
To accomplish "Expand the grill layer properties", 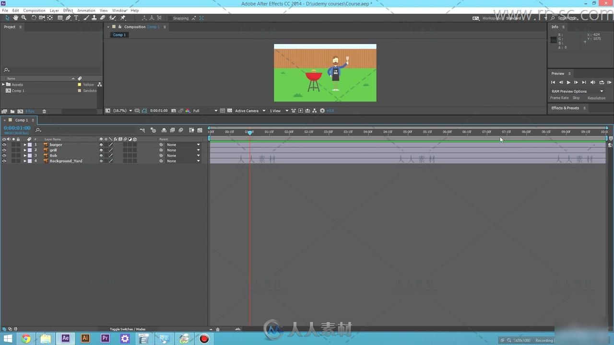I will click(x=25, y=150).
